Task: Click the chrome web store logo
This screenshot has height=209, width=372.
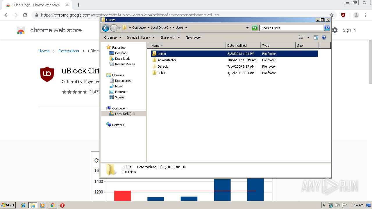Action: click(x=21, y=30)
